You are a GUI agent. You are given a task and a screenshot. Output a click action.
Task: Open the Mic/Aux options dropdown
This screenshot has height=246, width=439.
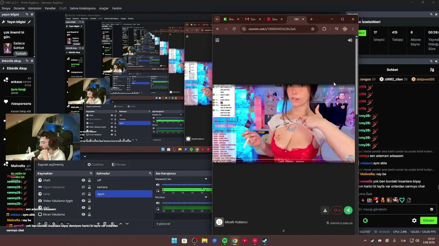tap(206, 197)
